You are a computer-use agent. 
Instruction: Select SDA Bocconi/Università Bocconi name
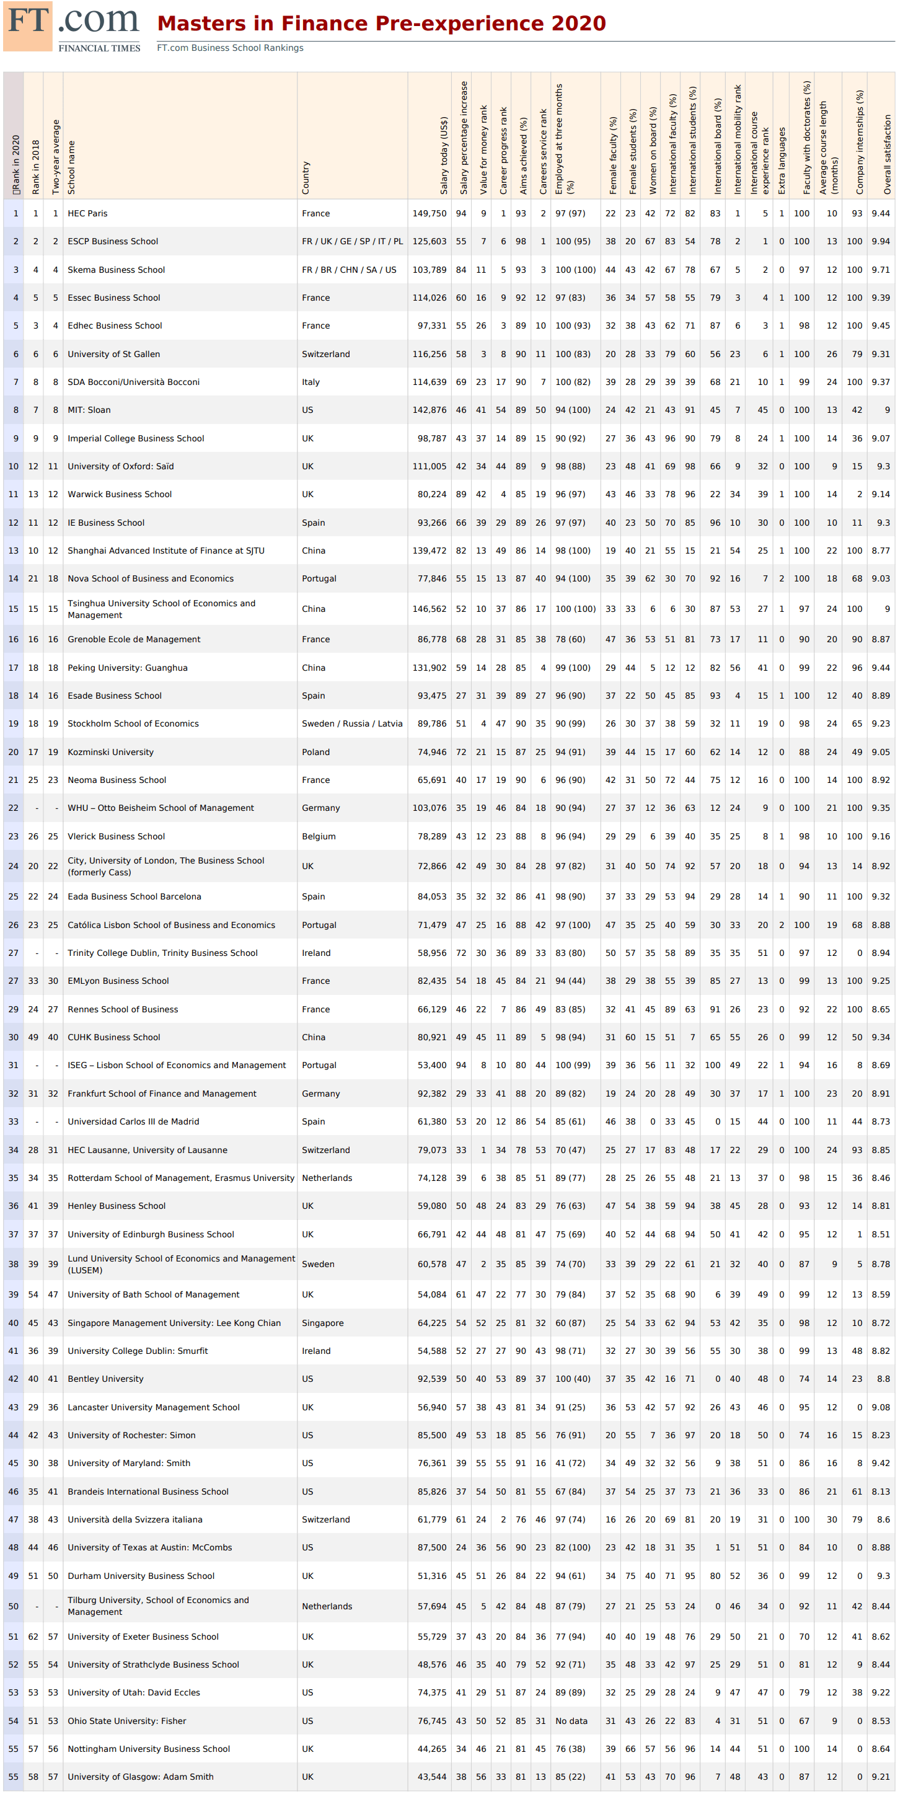point(134,382)
